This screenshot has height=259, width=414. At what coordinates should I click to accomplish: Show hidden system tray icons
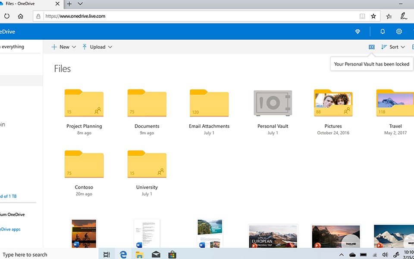point(342,255)
